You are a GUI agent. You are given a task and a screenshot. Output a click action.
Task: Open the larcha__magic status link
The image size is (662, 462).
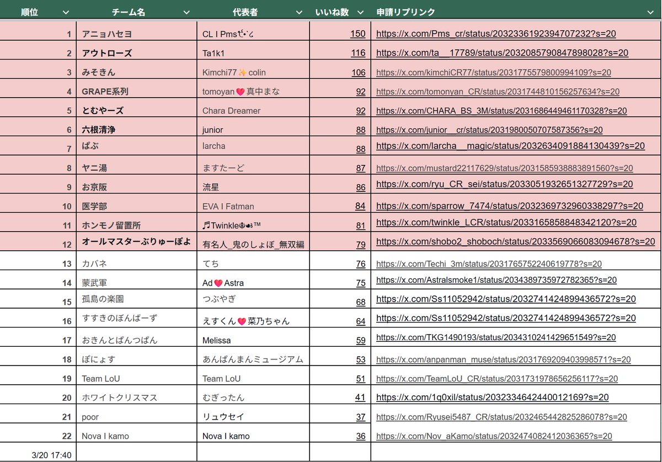pyautogui.click(x=510, y=146)
